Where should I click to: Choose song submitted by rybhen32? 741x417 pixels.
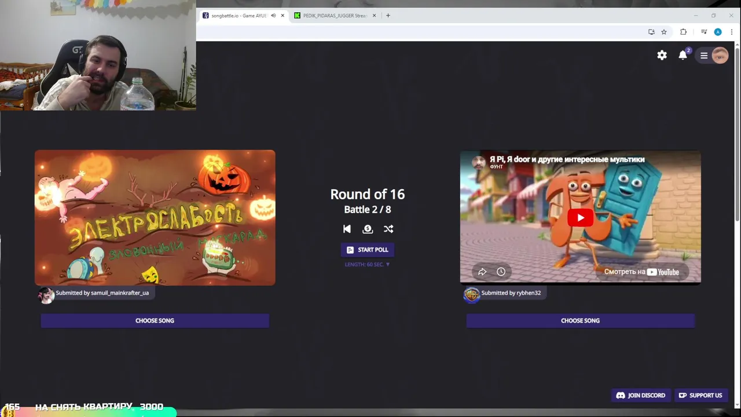tap(580, 320)
